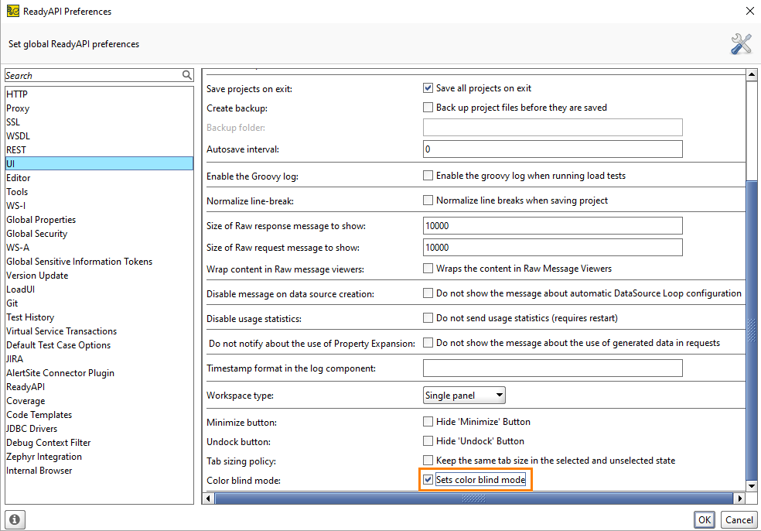Click the vertical scrollbar thumb
761x531 pixels.
click(751, 331)
